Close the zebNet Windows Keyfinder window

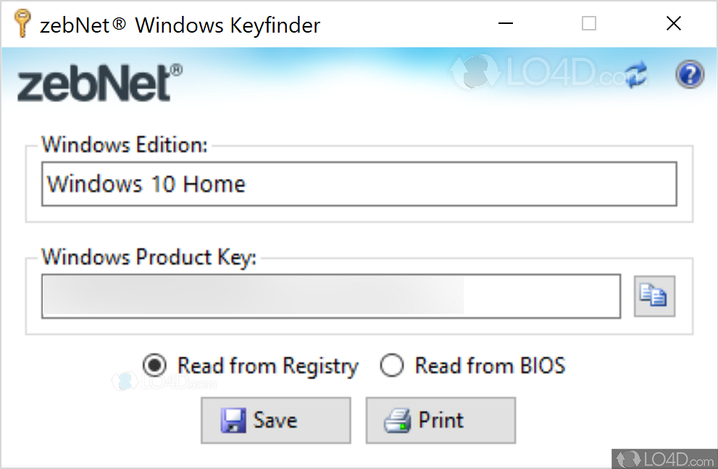pos(674,24)
